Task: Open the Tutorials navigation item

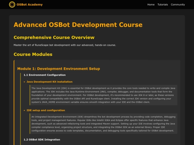Action: 163,5
